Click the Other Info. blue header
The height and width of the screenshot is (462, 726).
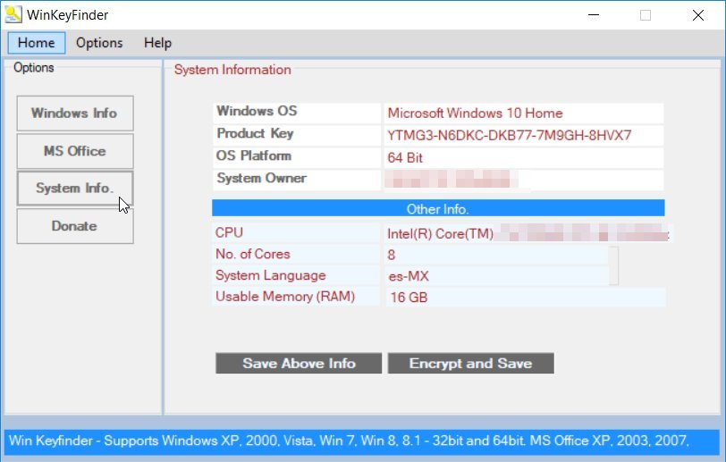point(438,208)
